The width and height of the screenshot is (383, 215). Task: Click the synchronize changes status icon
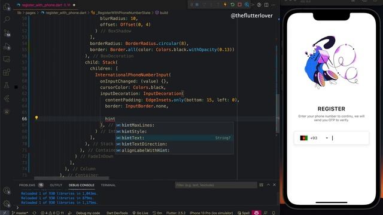click(x=35, y=213)
